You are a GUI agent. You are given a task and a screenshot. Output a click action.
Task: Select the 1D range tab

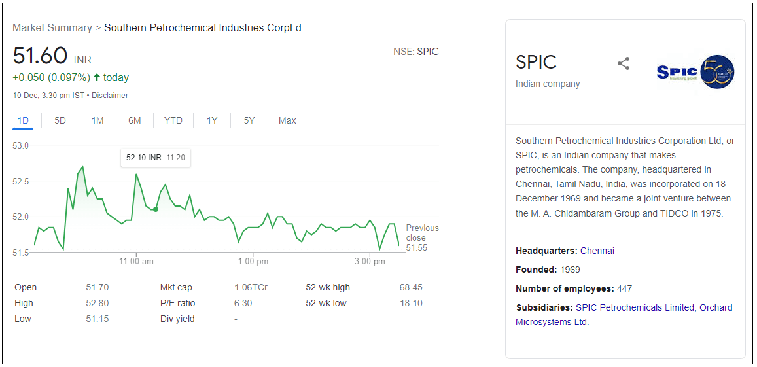click(23, 120)
